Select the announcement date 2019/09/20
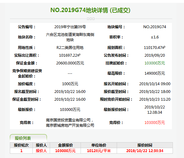184x158 pixels. [x=155, y=55]
